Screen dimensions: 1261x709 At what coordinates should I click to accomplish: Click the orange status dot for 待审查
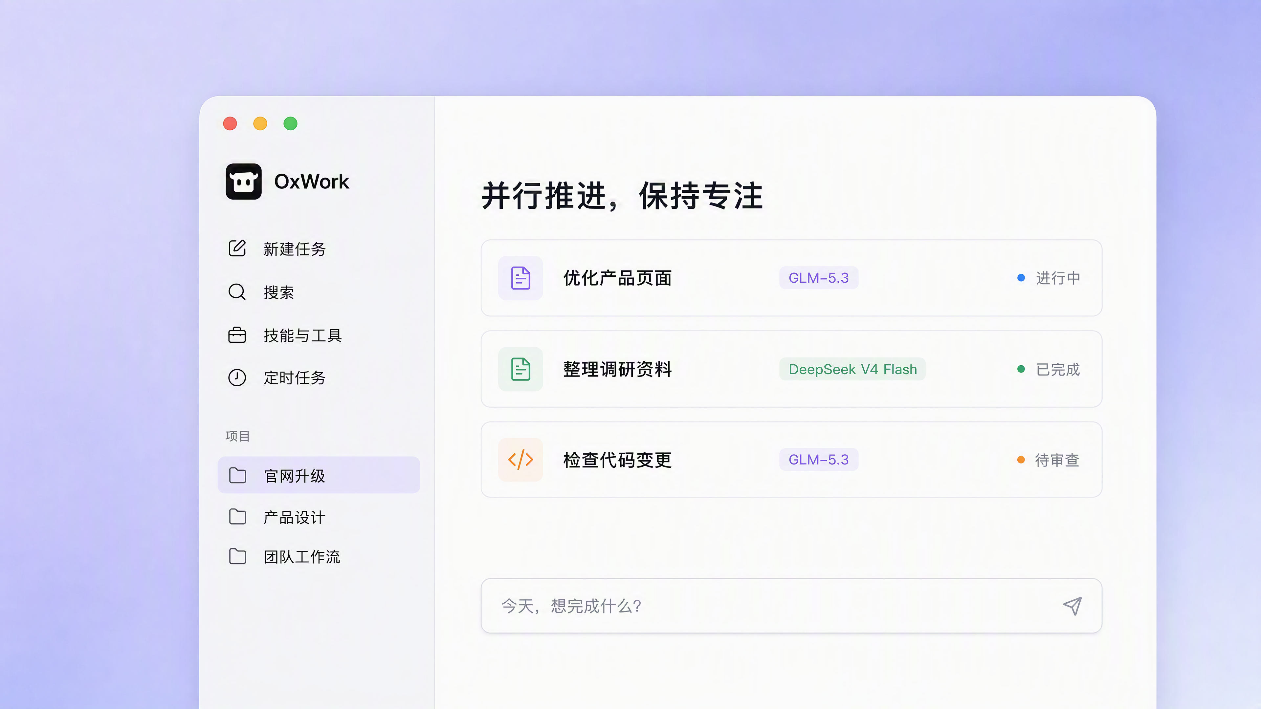click(1021, 460)
